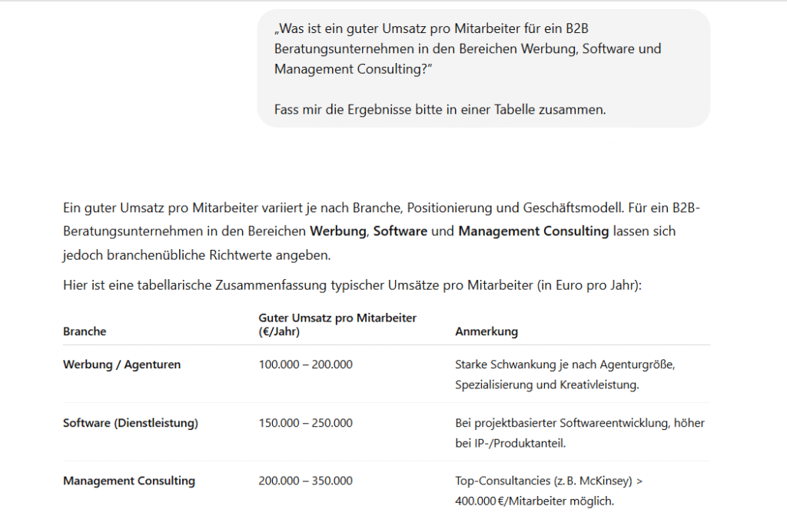787x526 pixels.
Task: Click the user message bubble about Umsatz pro Mitarbeiter
Action: pyautogui.click(x=483, y=68)
